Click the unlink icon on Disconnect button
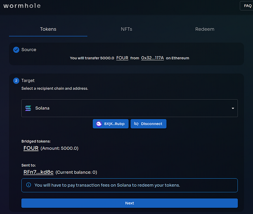Image resolution: width=253 pixels, height=214 pixels. tap(136, 124)
